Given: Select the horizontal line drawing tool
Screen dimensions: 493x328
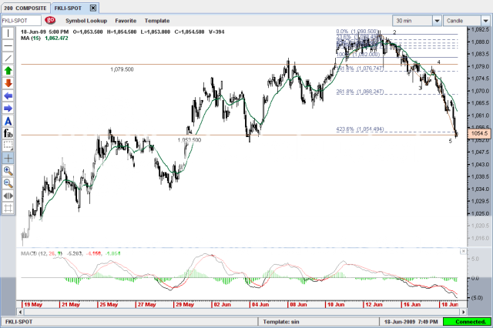Looking at the screenshot, I should [8, 45].
